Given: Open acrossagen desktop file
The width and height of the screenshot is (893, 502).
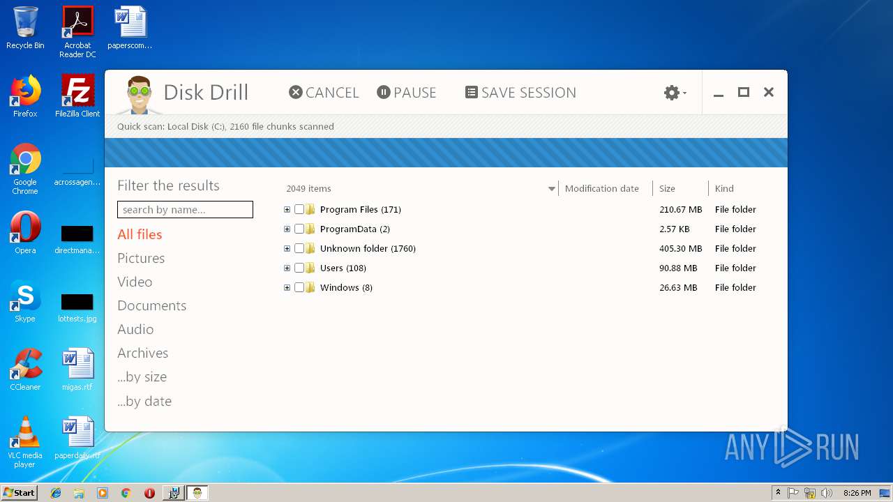Looking at the screenshot, I should (77, 171).
